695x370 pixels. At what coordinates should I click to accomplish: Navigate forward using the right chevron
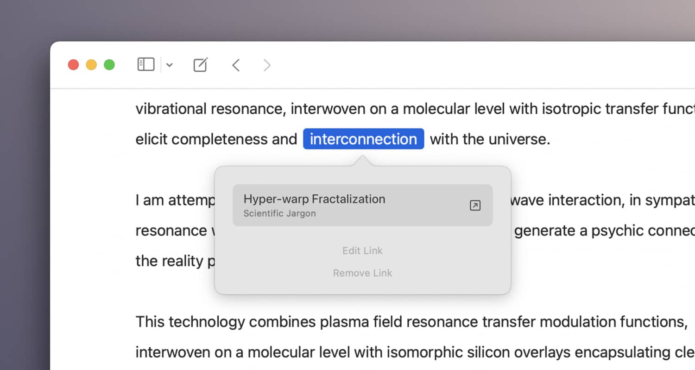coord(267,65)
